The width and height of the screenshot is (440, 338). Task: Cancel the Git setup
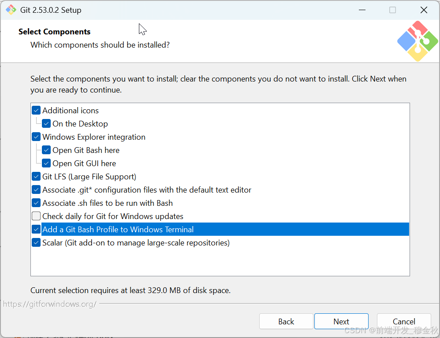[404, 321]
